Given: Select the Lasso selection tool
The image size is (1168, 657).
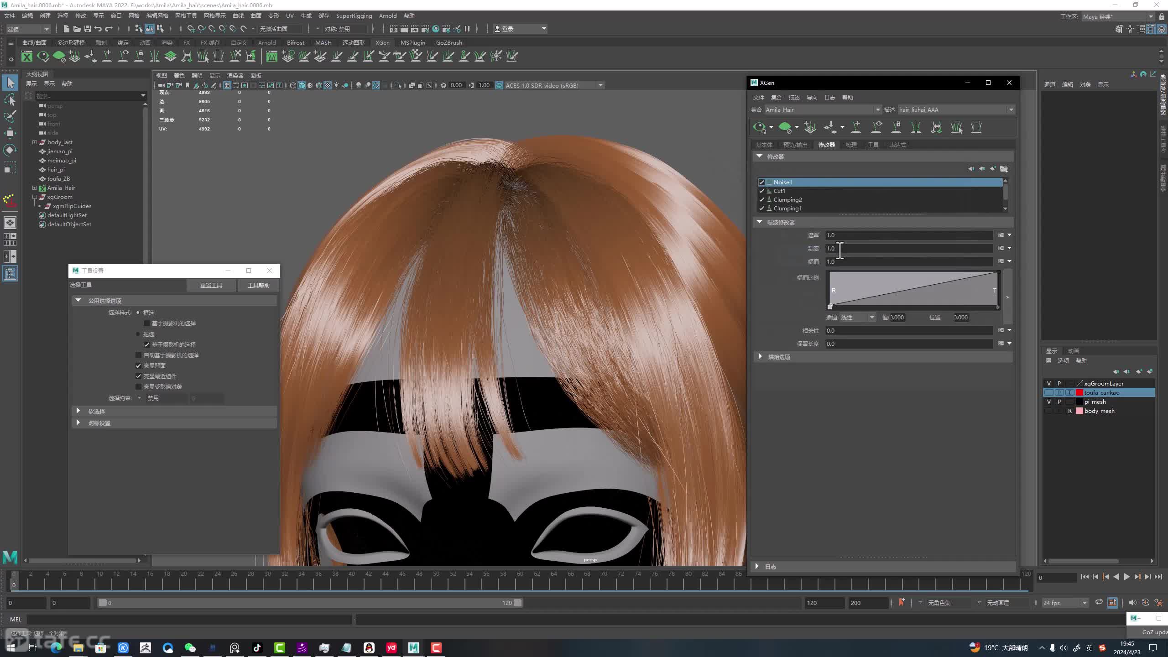Looking at the screenshot, I should click(x=10, y=99).
